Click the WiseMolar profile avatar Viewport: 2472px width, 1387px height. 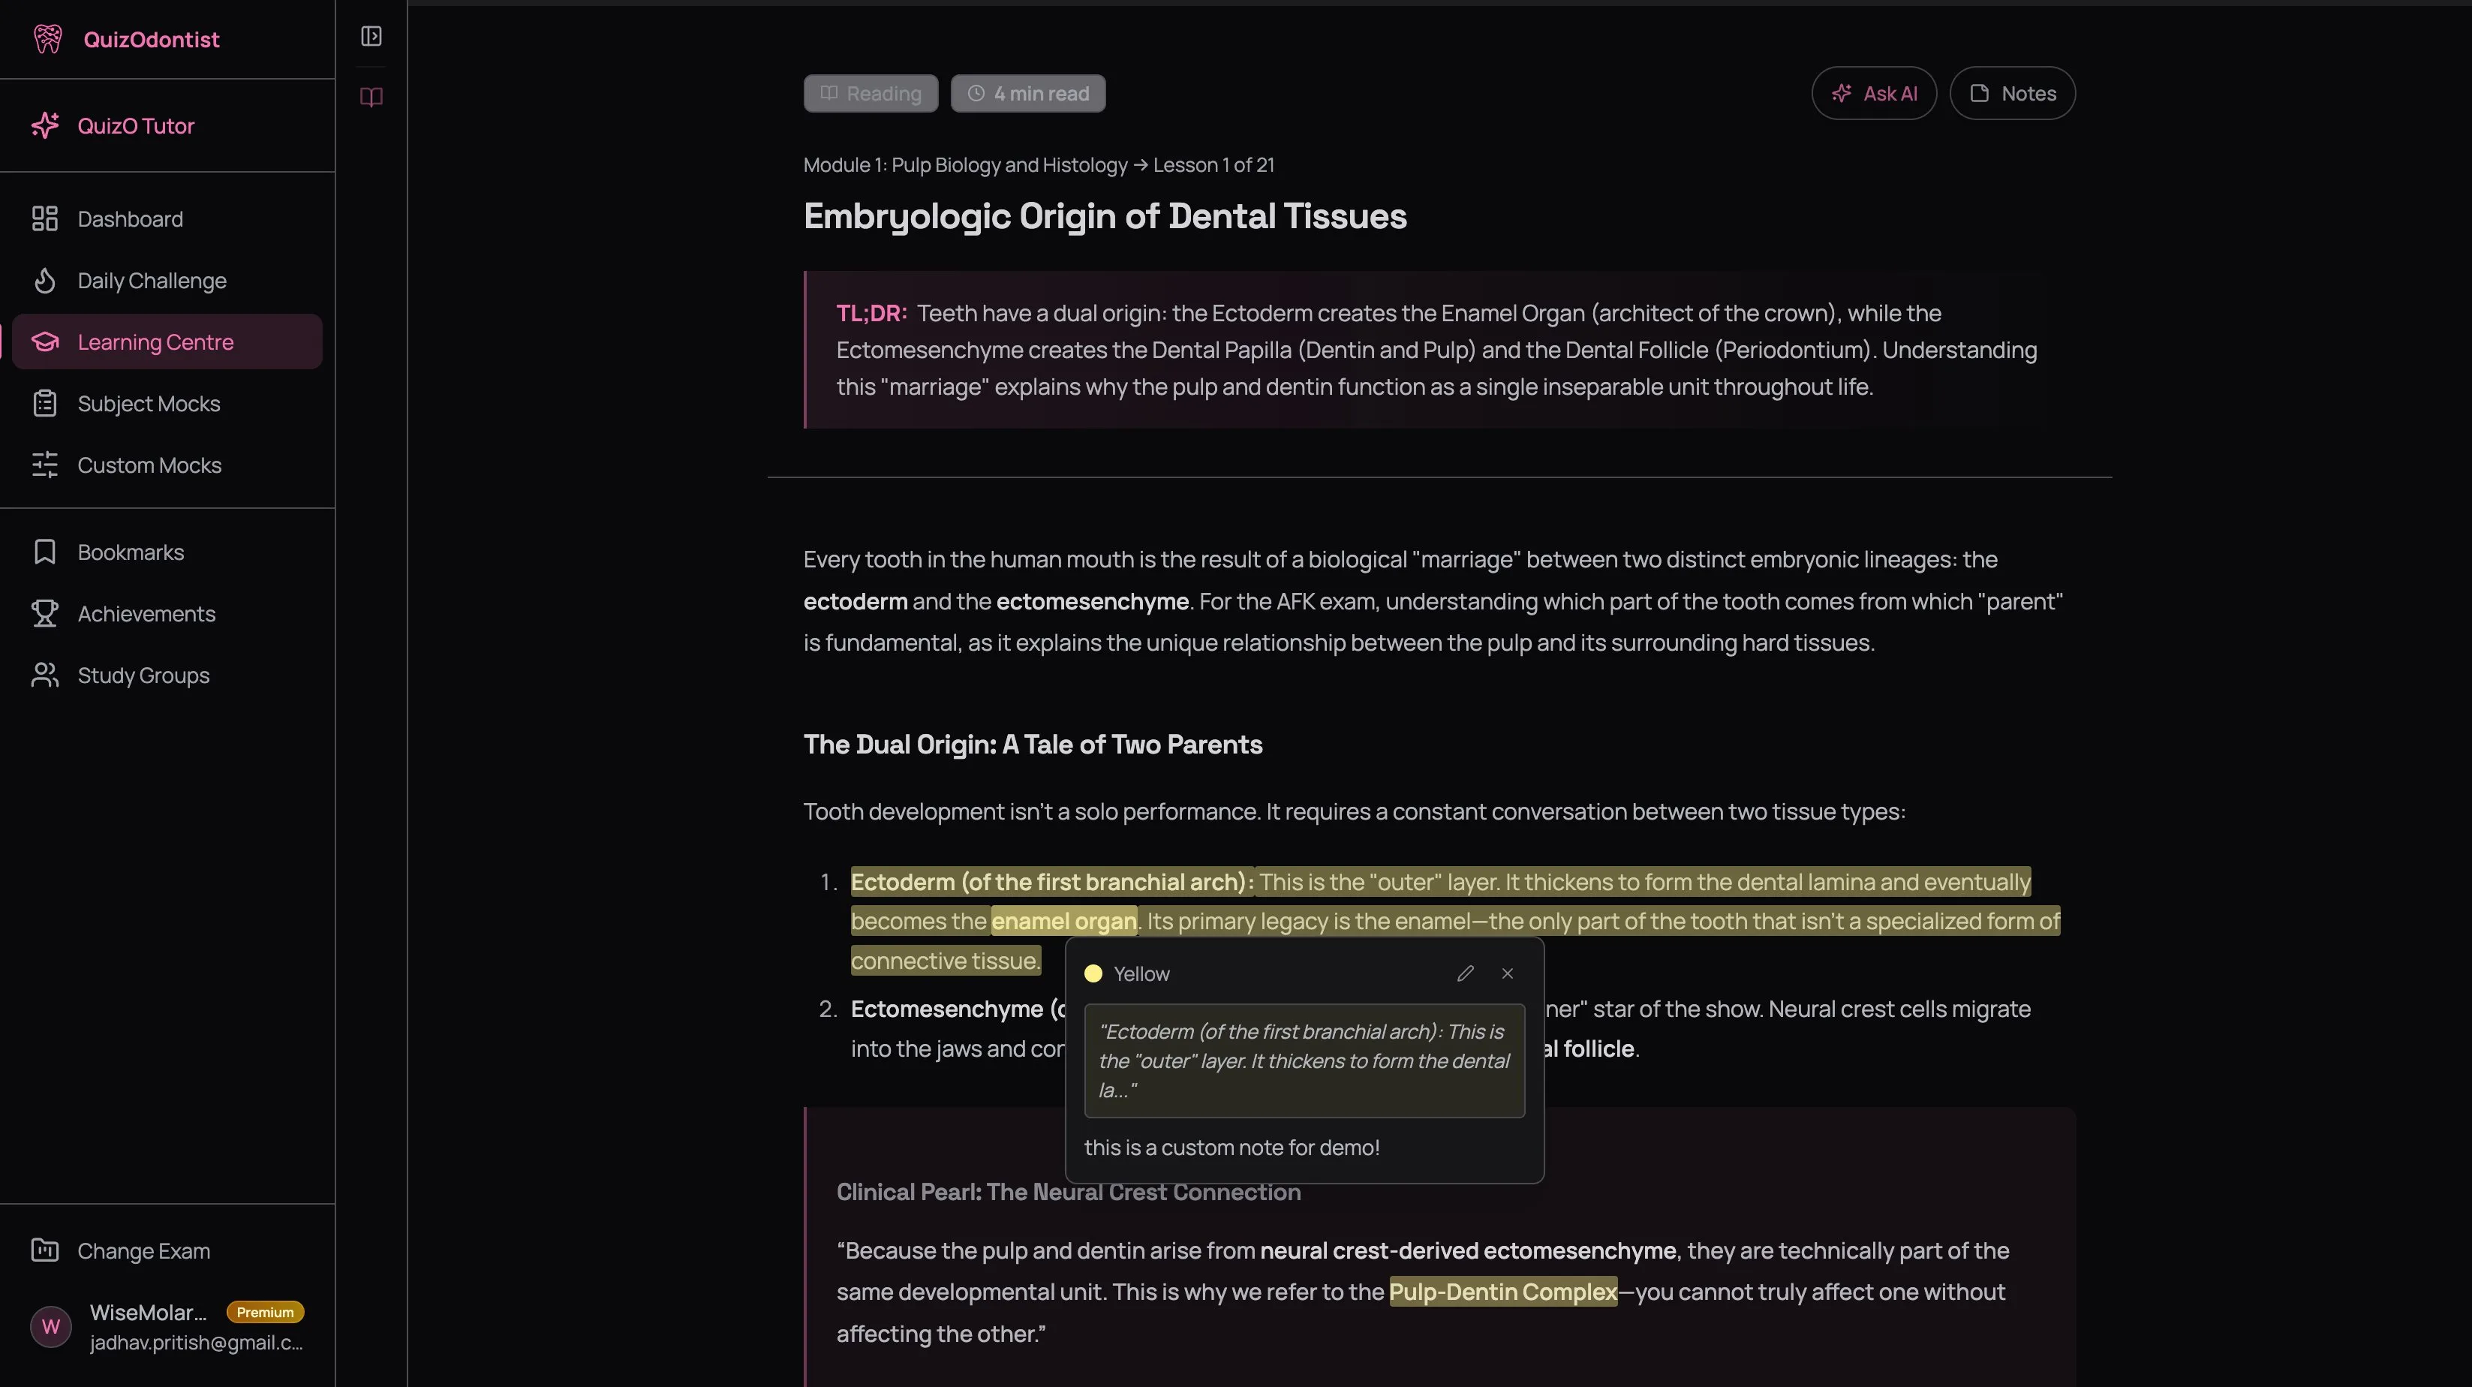click(50, 1326)
